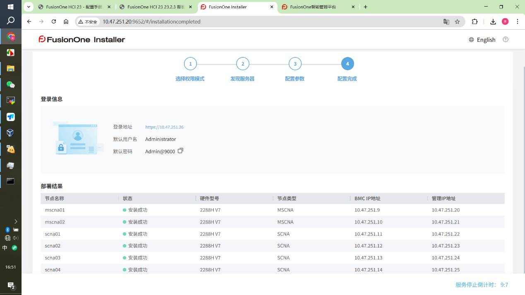
Task: Open File Explorer folder icon in taskbar
Action: (11, 69)
